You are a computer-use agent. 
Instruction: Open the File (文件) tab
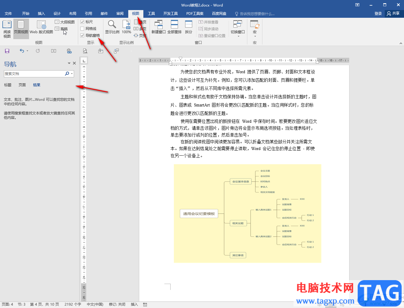8,14
